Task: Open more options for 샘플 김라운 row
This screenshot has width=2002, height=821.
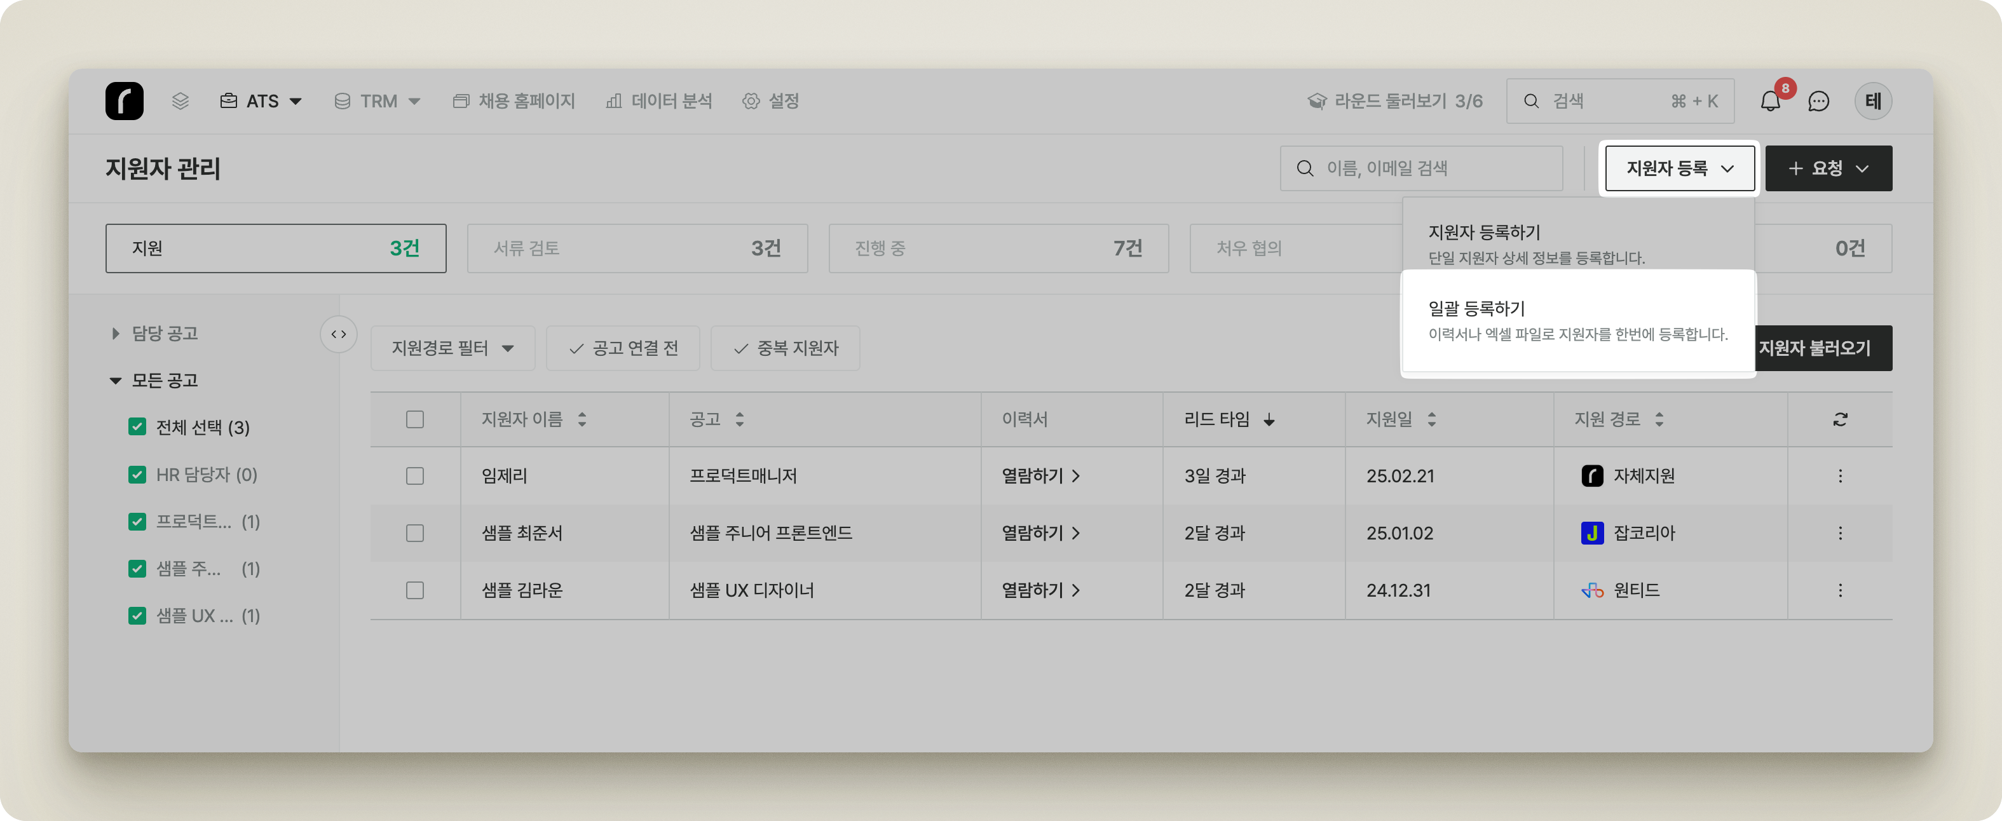Action: (x=1839, y=590)
